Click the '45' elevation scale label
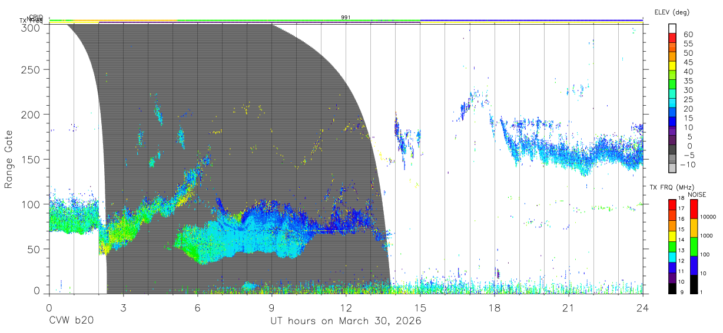Image resolution: width=723 pixels, height=333 pixels. (x=688, y=62)
